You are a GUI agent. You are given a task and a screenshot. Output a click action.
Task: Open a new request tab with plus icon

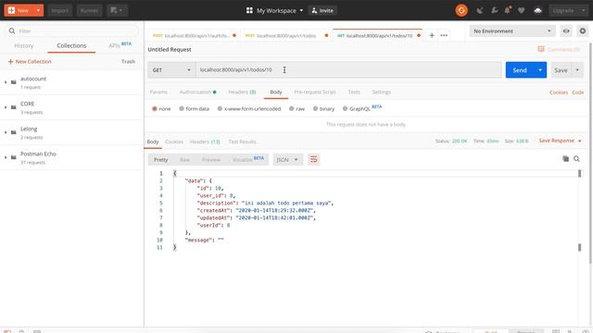432,35
